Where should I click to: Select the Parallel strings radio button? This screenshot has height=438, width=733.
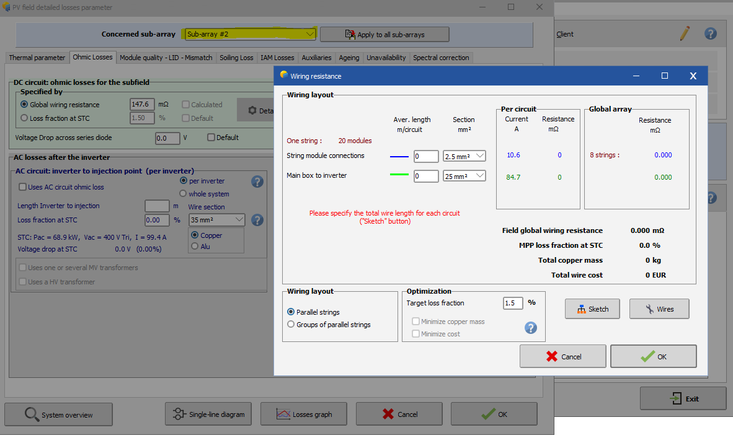point(291,312)
